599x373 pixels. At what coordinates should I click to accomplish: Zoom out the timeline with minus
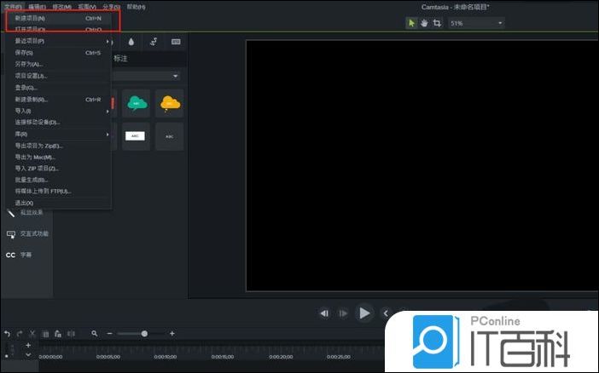click(x=109, y=334)
